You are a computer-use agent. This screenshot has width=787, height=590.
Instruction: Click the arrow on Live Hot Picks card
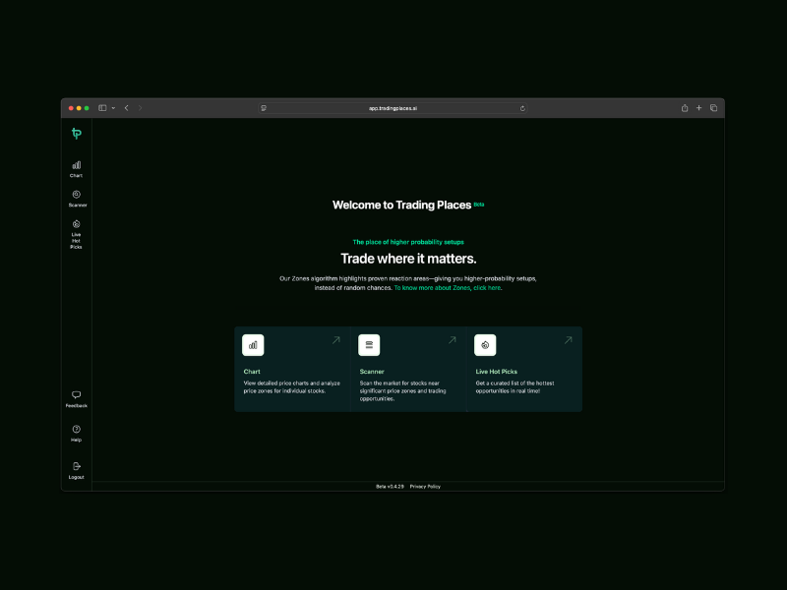pyautogui.click(x=569, y=340)
